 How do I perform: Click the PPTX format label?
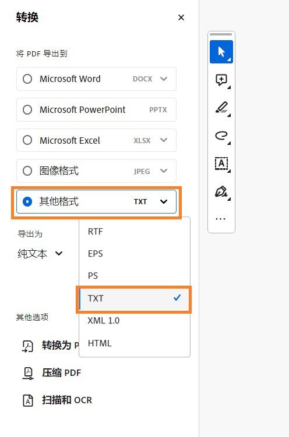coord(158,110)
